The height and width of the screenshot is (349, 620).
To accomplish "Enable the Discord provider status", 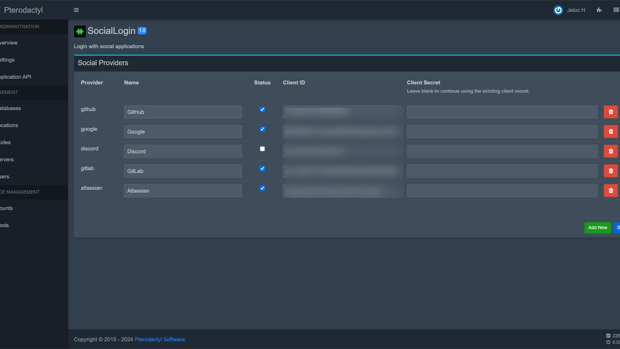I will [262, 149].
